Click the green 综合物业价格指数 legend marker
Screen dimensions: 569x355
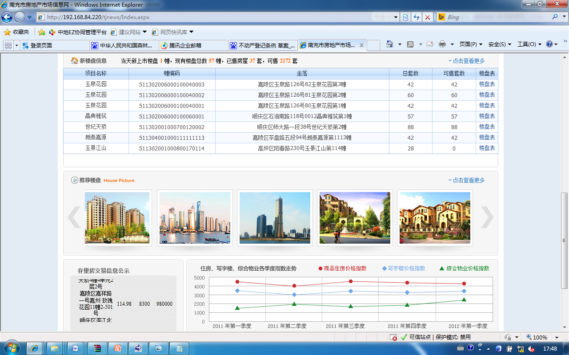click(441, 268)
